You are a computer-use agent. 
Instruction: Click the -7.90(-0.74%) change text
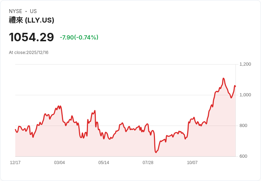(x=79, y=37)
